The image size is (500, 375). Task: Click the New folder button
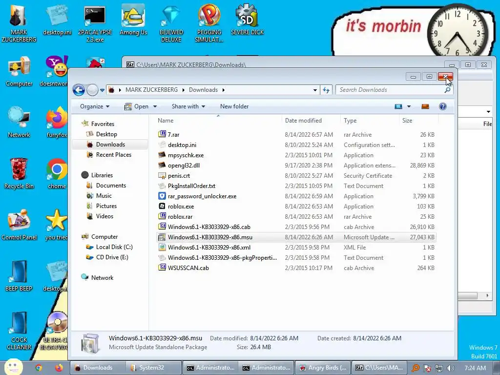click(x=234, y=106)
